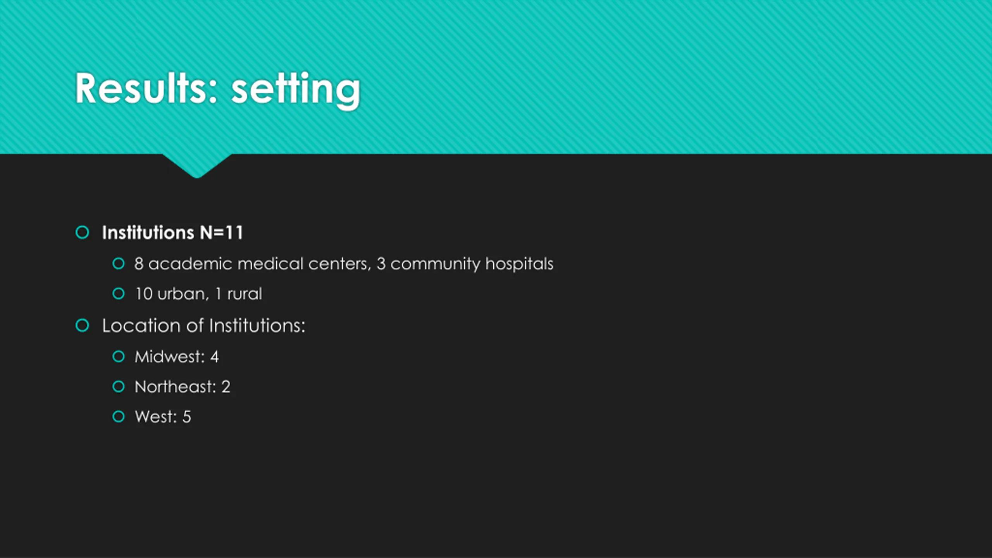
Task: Click the words 'community hospitals' in the first sub-bullet
Action: (x=472, y=264)
